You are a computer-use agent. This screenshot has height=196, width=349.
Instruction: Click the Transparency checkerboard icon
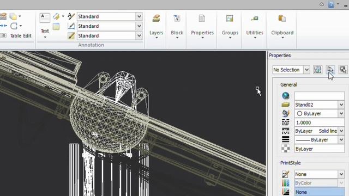pyautogui.click(x=286, y=149)
